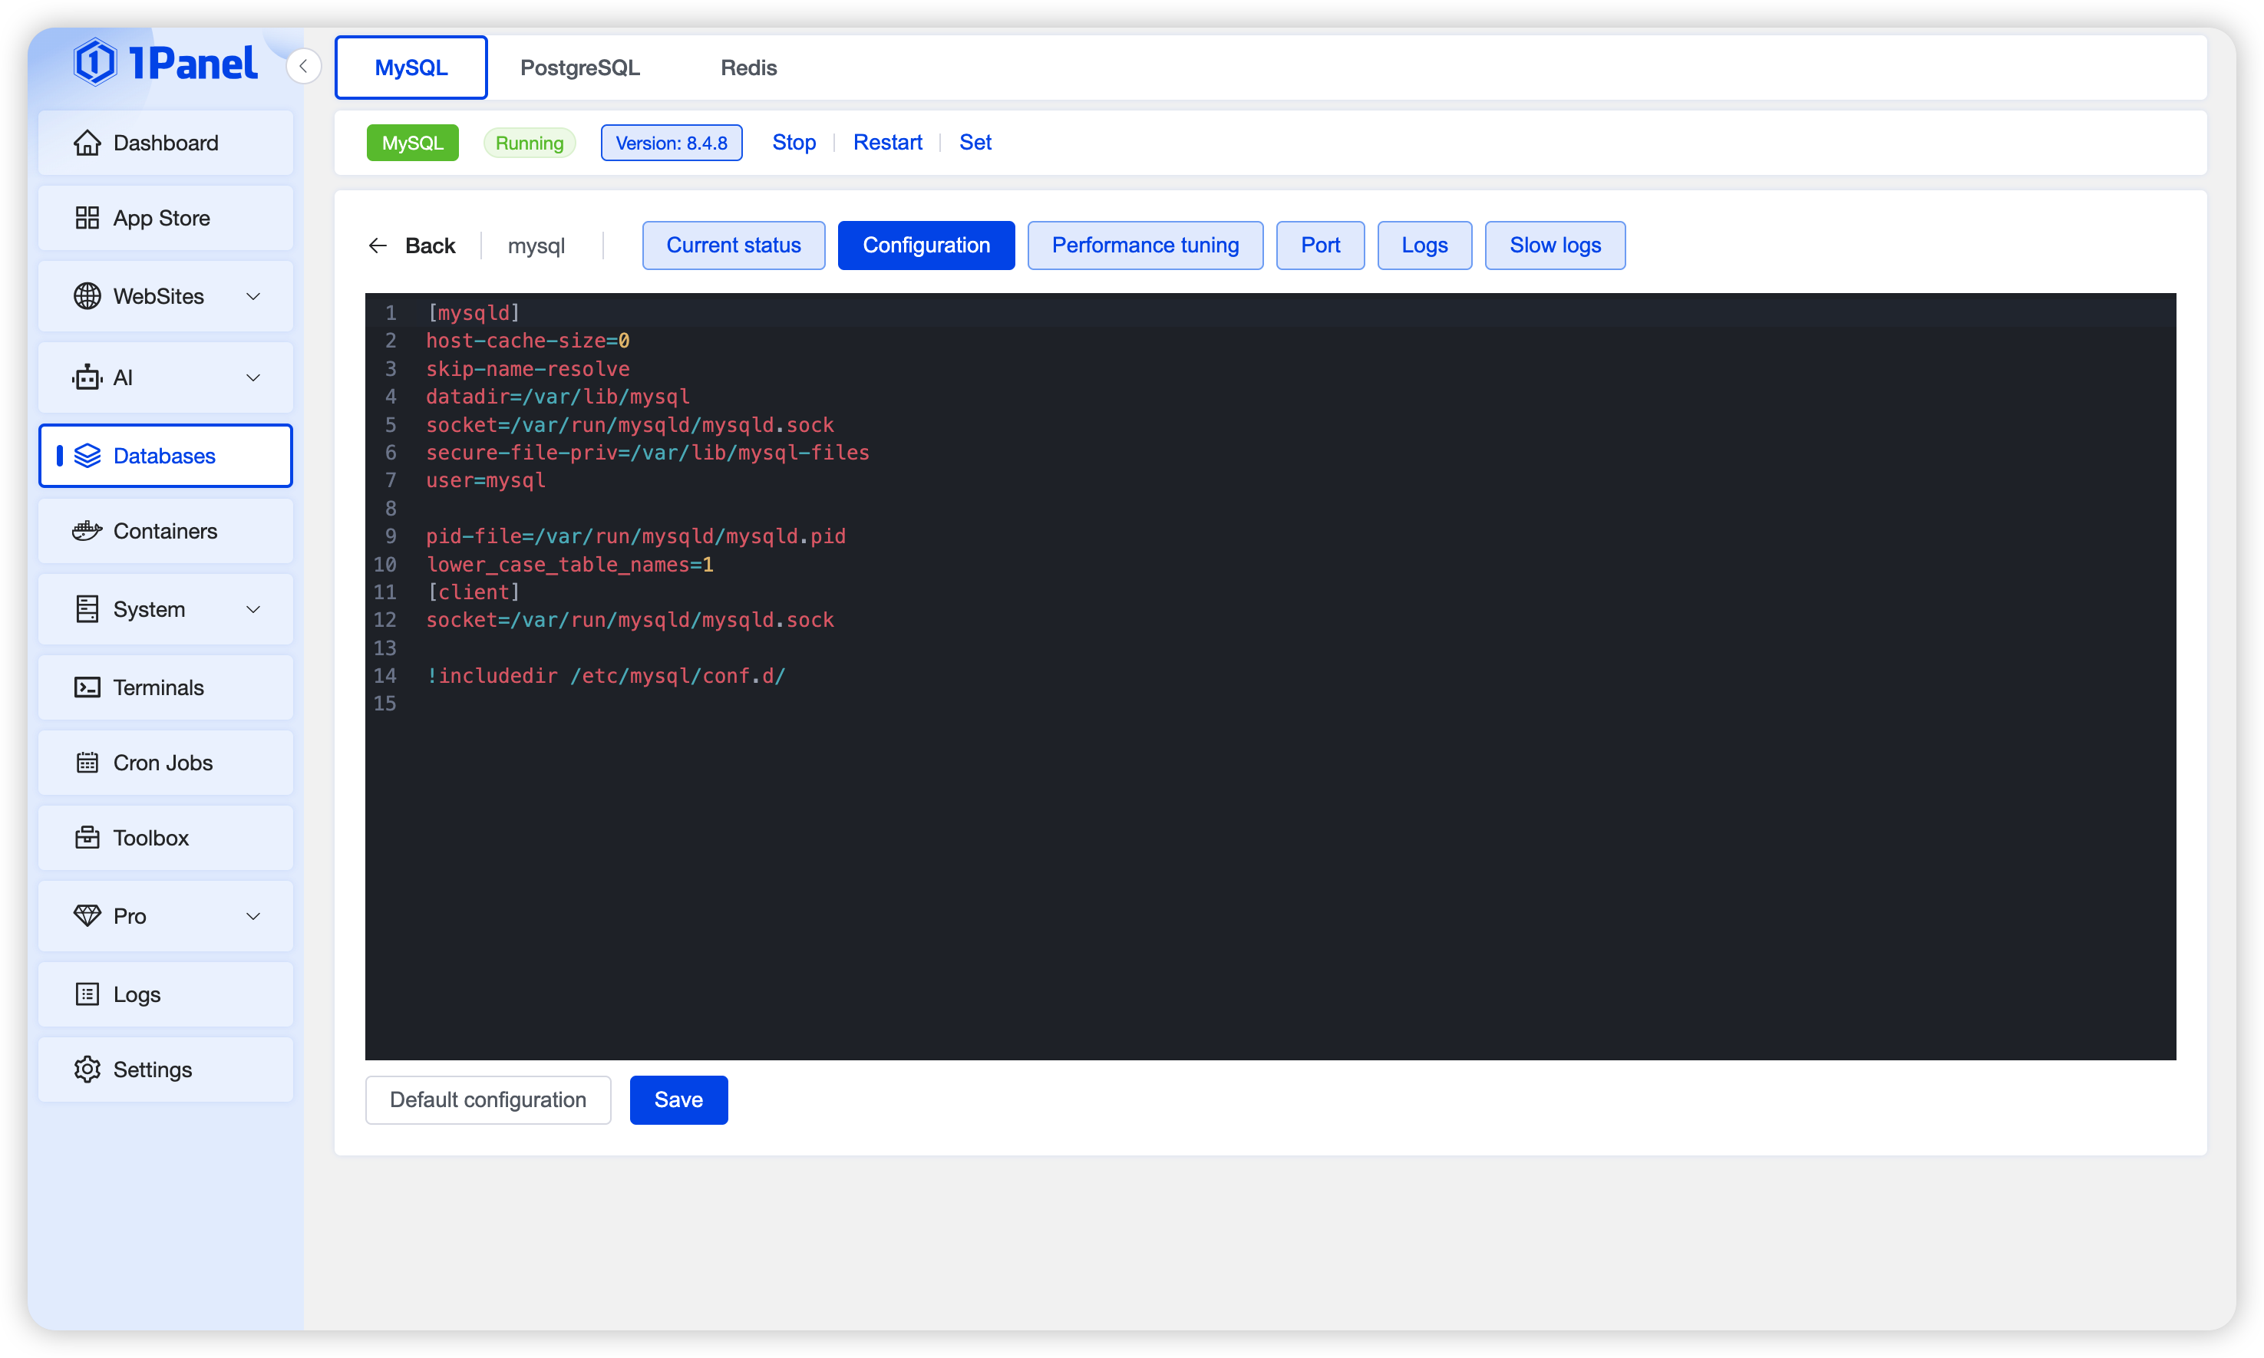Image resolution: width=2264 pixels, height=1358 pixels.
Task: Open the Performance tuning tab
Action: tap(1144, 246)
